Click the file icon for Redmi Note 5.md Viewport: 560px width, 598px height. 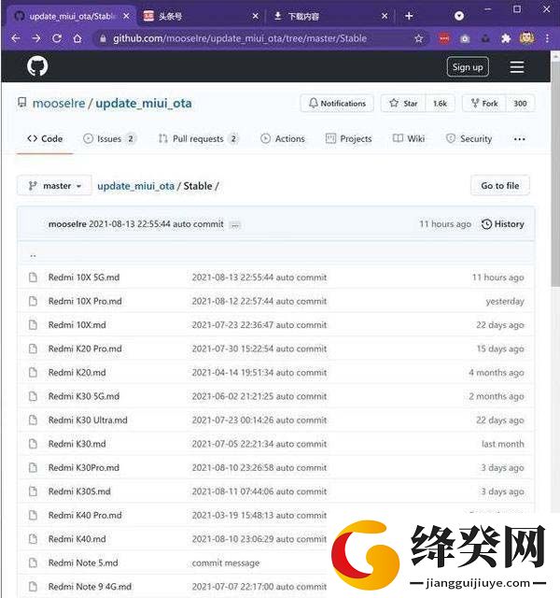click(x=34, y=562)
